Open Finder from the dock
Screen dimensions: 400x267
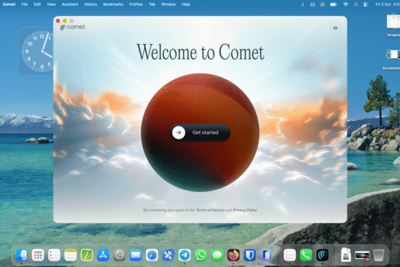(21, 255)
